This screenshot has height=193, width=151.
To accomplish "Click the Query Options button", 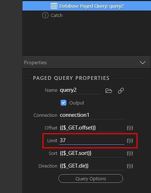I will point(91,179).
